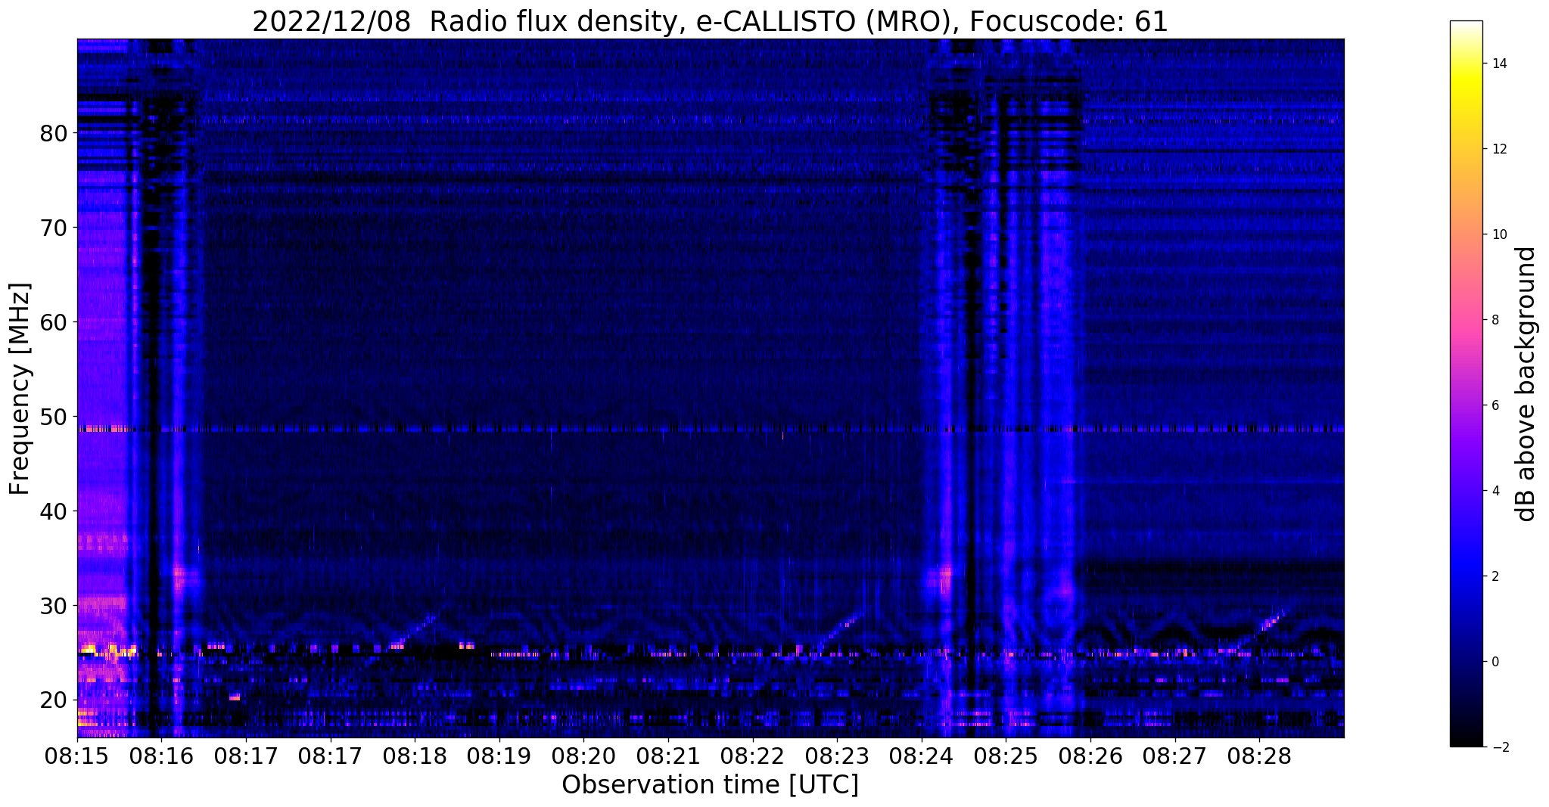This screenshot has width=1549, height=807.
Task: Select the 08:22 time tick label
Action: tap(753, 756)
